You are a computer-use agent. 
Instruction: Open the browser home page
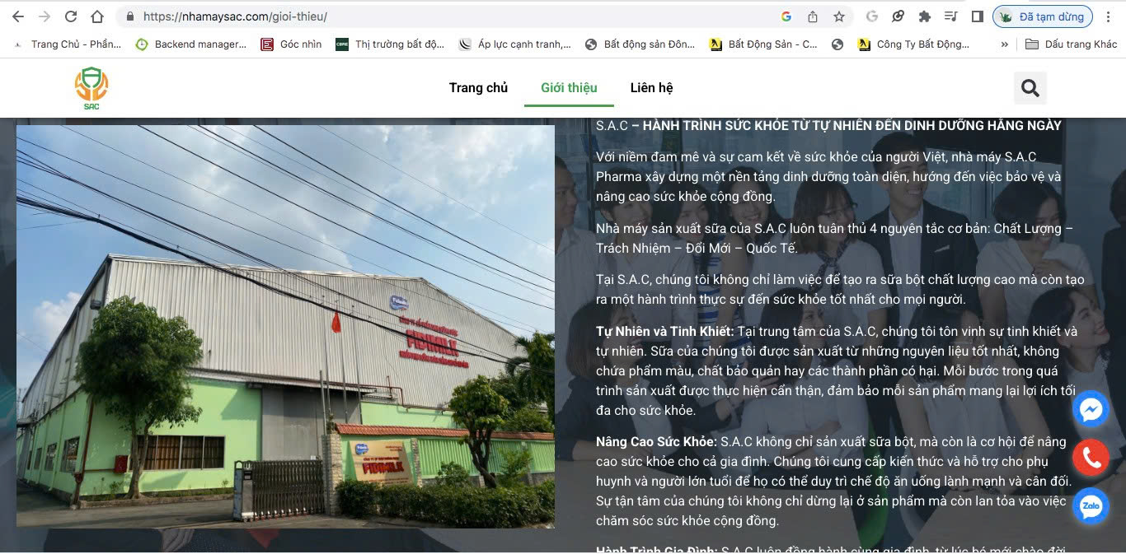pos(97,16)
